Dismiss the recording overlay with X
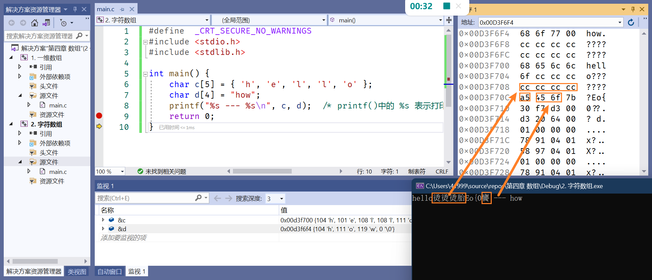The width and height of the screenshot is (652, 280). pyautogui.click(x=458, y=6)
